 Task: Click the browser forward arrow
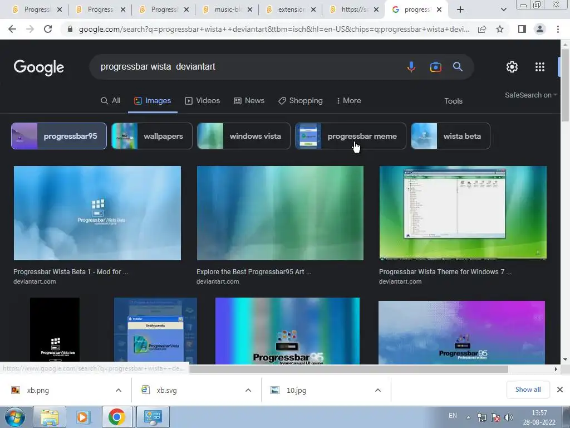click(30, 29)
